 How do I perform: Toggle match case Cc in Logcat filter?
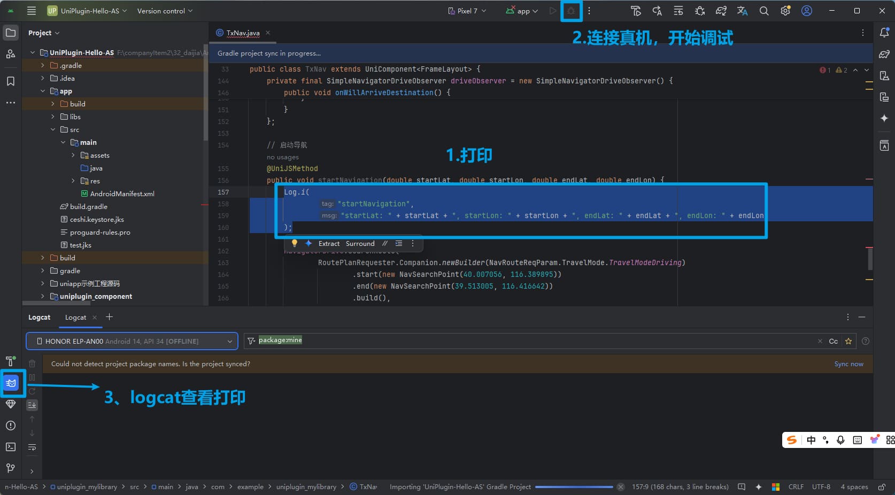(833, 341)
